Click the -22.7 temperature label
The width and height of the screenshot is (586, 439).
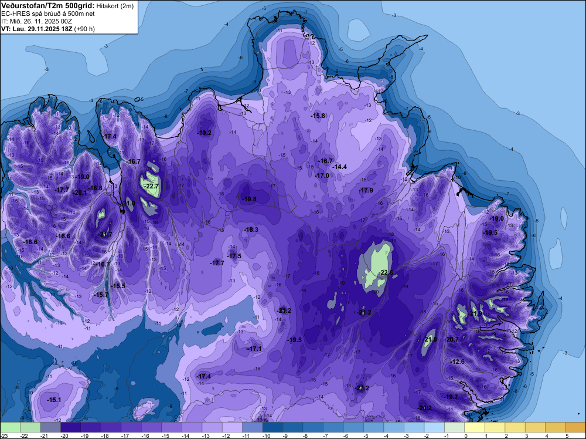152,186
